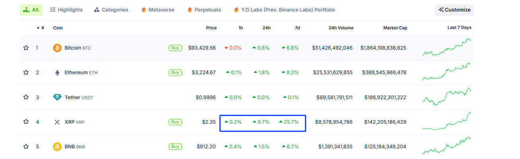Open the Perpetuals tab
This screenshot has height=159, width=520.
point(203,10)
